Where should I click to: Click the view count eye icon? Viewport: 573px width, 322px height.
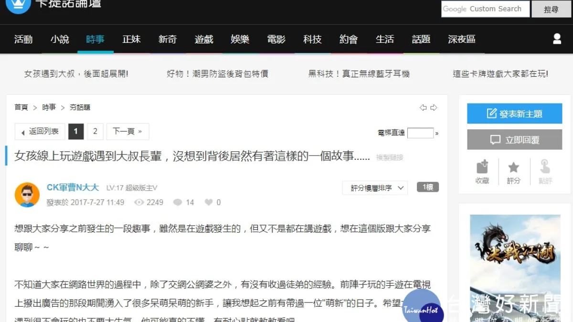[139, 202]
